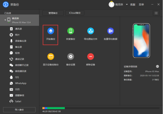This screenshot has width=163, height=114.
Task: Open more options next to 设备详细信息
Action: (x=157, y=67)
